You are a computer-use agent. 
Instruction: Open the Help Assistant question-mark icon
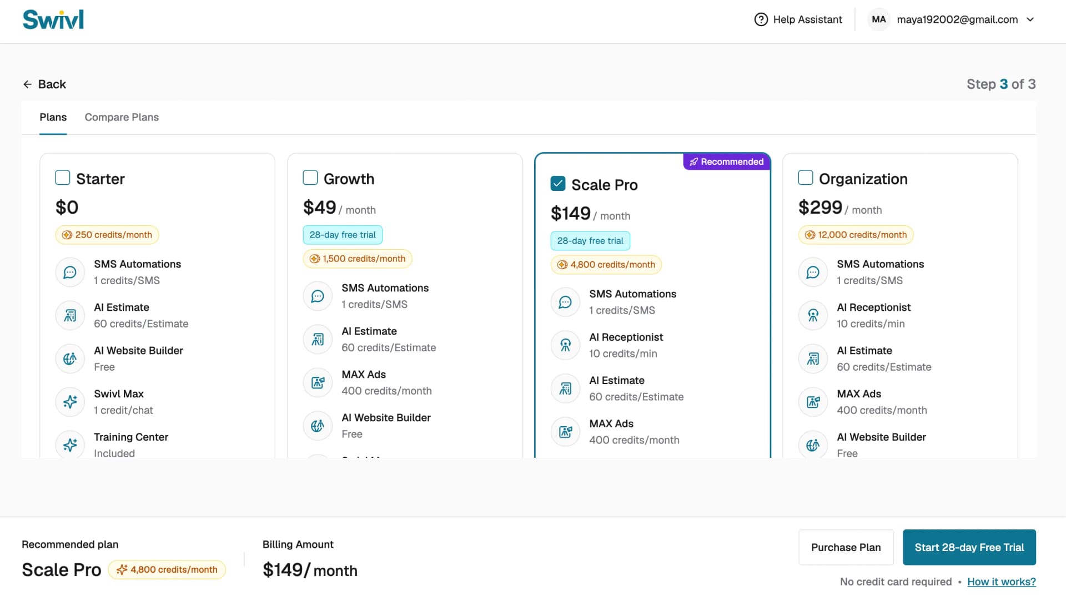pyautogui.click(x=761, y=19)
